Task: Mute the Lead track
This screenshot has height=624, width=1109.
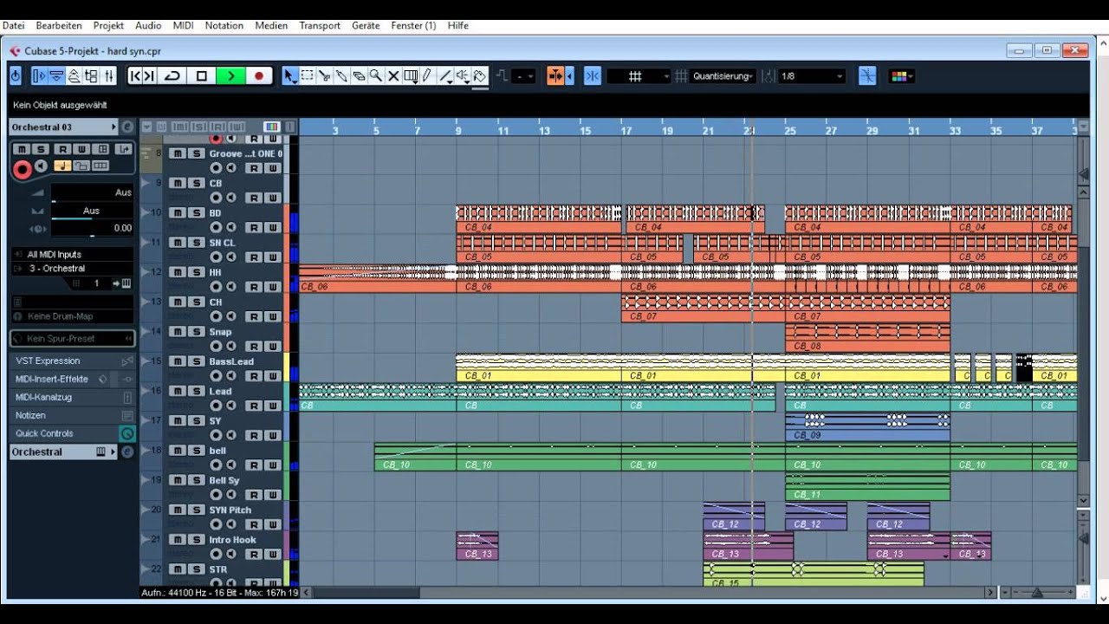Action: coord(178,391)
